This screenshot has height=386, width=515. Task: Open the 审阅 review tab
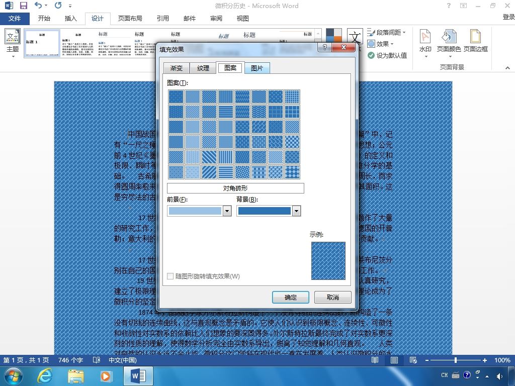click(216, 19)
